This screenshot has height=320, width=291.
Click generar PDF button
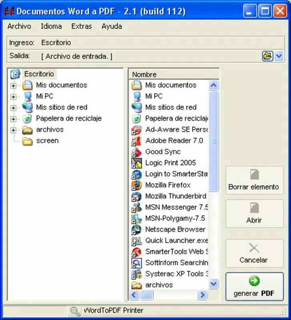point(255,286)
